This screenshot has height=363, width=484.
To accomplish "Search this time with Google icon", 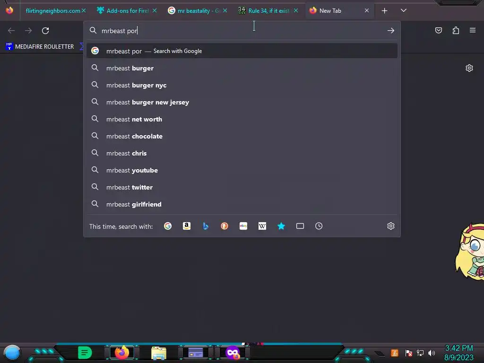I will click(168, 226).
